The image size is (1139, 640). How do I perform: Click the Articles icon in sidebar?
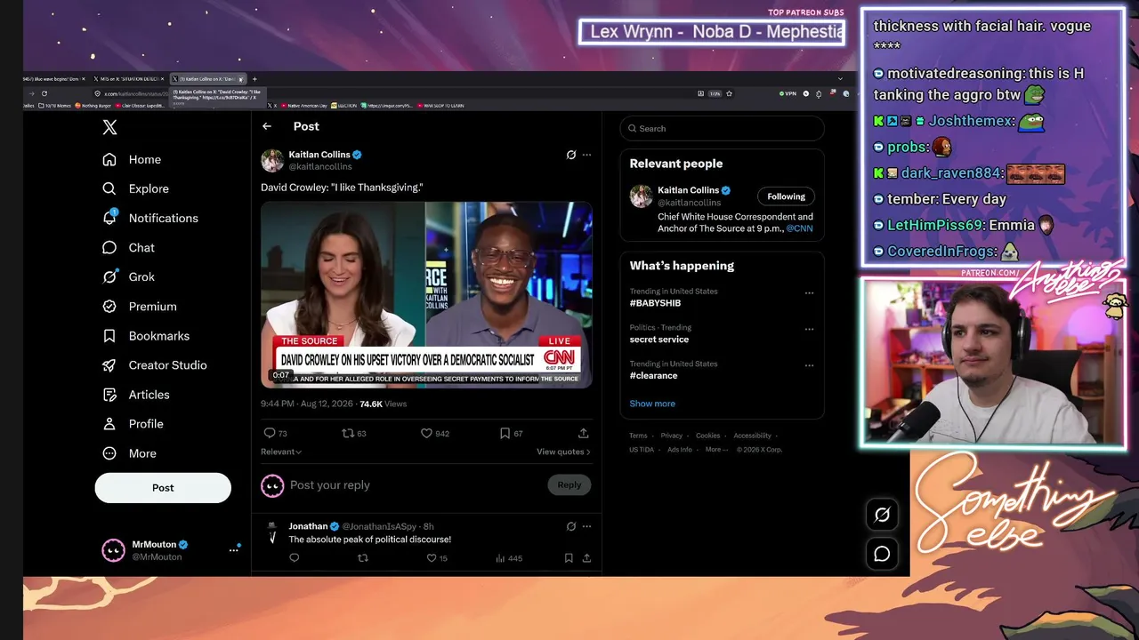click(109, 394)
